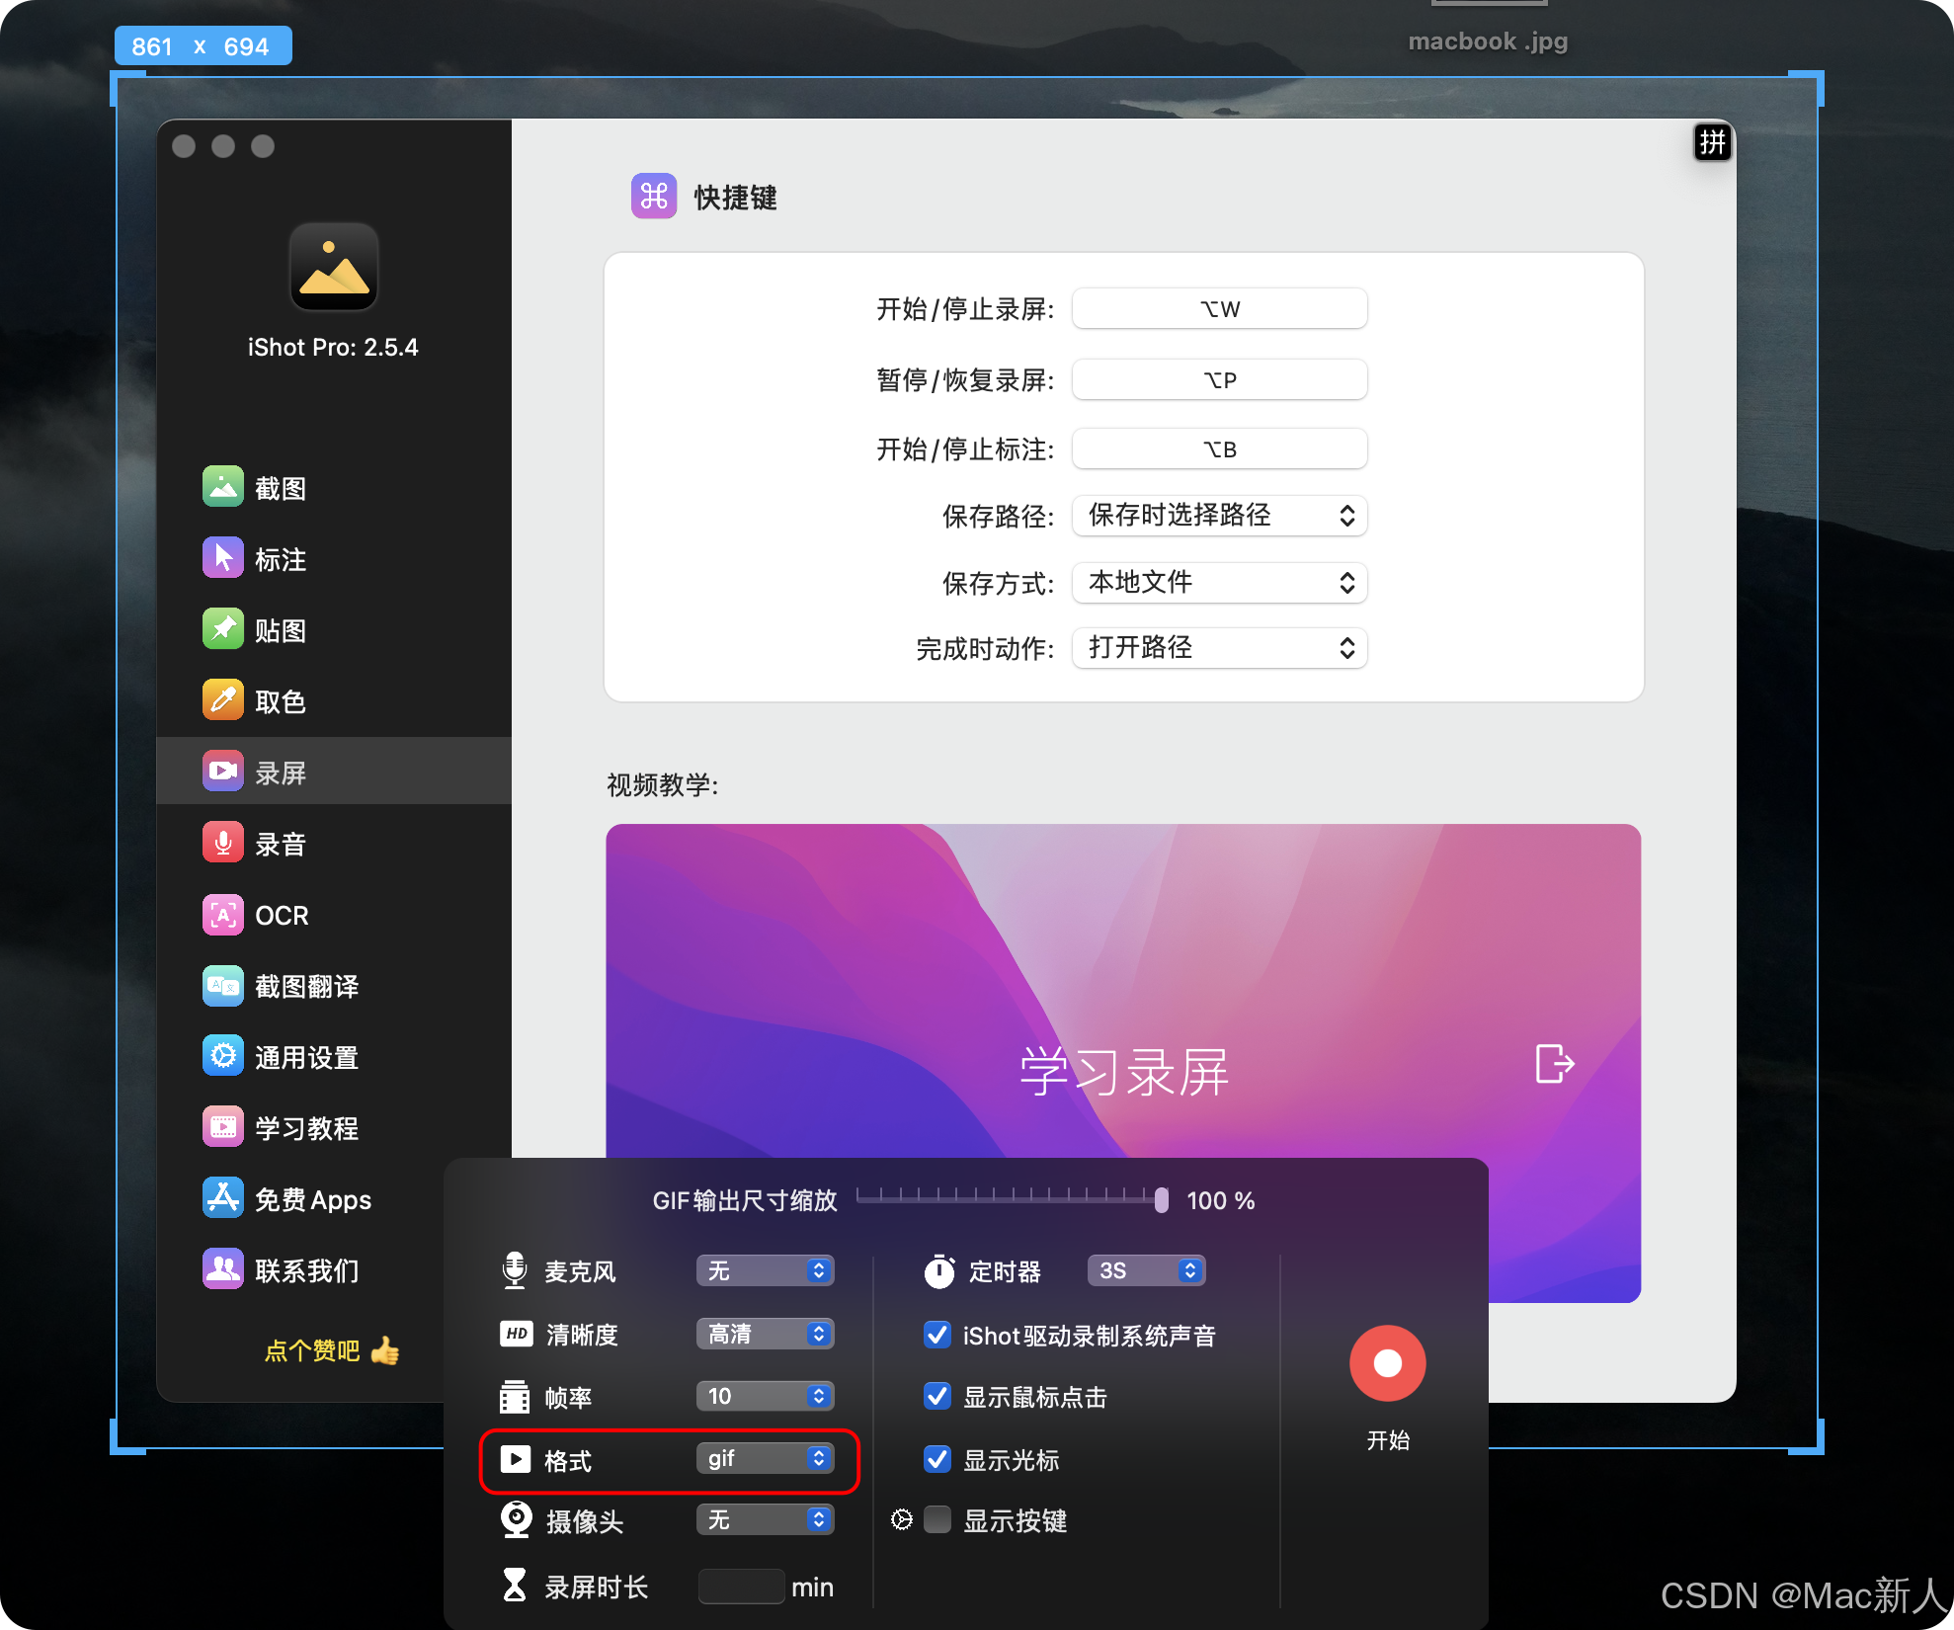Click the 录屏时长 minutes input field

point(741,1587)
